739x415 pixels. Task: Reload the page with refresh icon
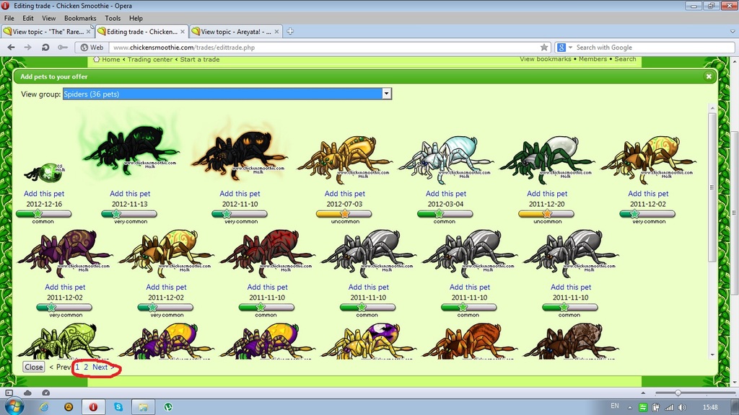point(45,48)
